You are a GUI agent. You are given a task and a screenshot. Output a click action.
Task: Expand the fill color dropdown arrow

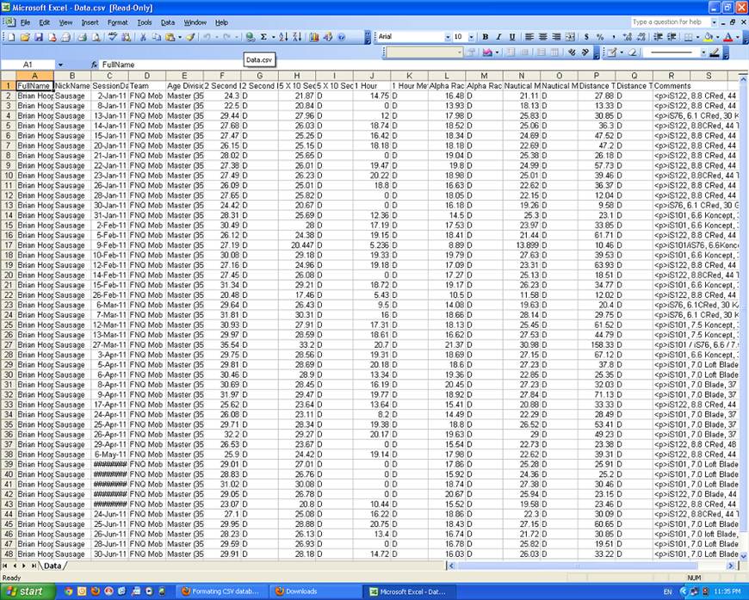[716, 37]
